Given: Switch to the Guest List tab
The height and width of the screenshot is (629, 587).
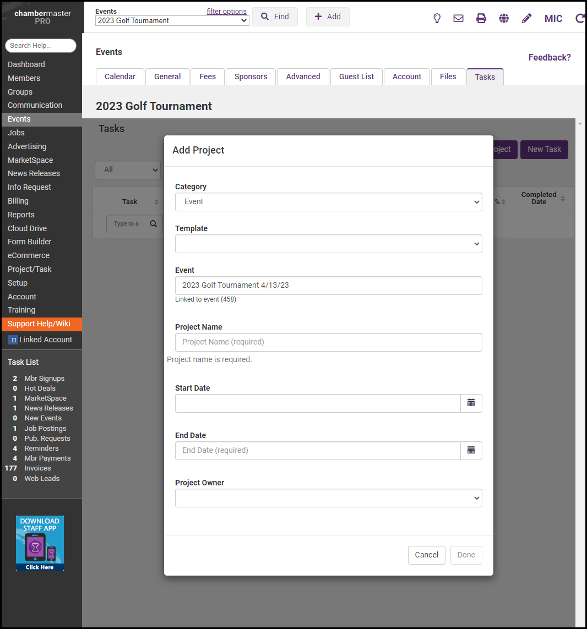Looking at the screenshot, I should tap(356, 76).
